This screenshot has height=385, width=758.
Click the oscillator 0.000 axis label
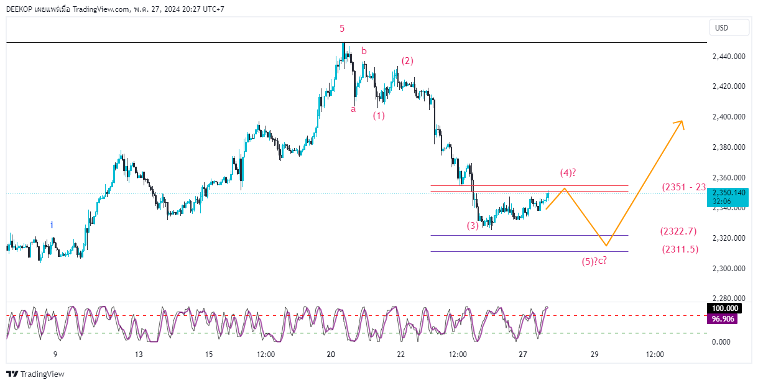point(722,342)
